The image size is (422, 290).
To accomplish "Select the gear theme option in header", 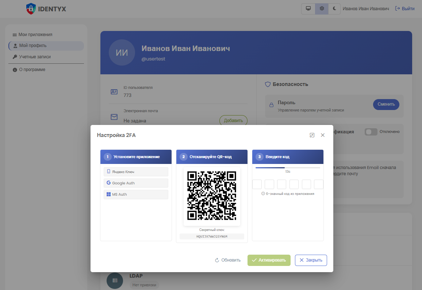I will click(322, 9).
